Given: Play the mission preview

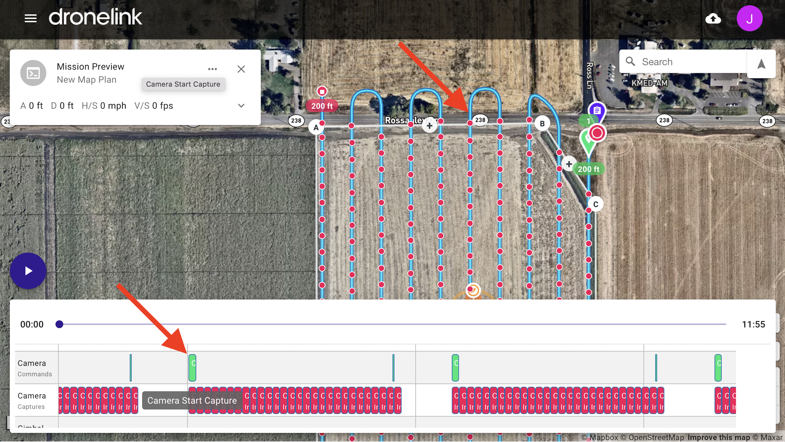Looking at the screenshot, I should coord(28,271).
